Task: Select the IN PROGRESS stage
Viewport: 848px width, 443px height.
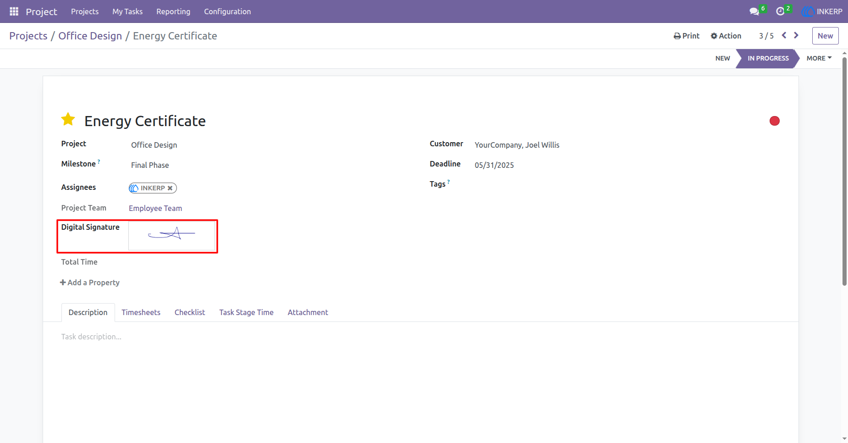Action: point(768,58)
